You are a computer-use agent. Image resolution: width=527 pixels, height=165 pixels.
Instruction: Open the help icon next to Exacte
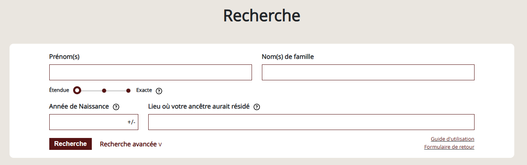click(x=159, y=91)
